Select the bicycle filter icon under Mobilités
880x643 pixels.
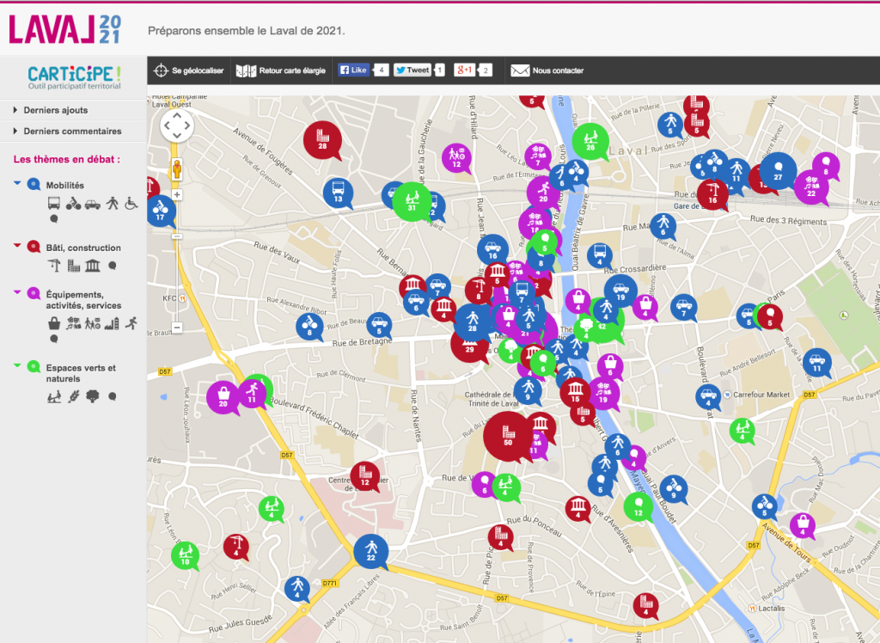coord(73,204)
